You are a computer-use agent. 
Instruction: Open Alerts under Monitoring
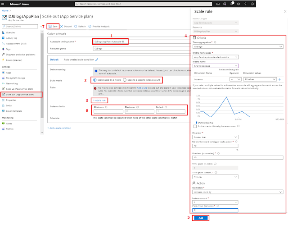click(9, 124)
